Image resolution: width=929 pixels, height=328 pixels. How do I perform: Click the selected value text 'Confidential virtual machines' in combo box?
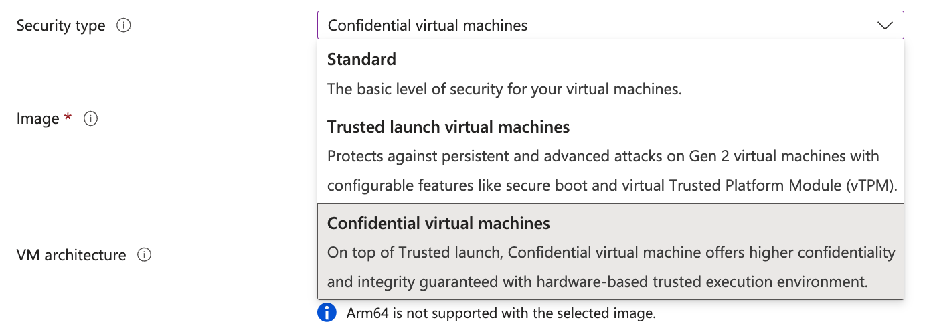tap(428, 25)
